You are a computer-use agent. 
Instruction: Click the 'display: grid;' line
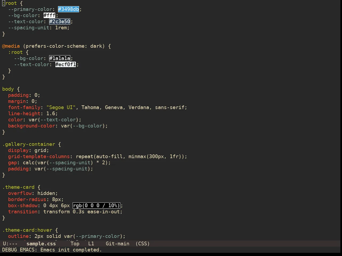coord(29,150)
